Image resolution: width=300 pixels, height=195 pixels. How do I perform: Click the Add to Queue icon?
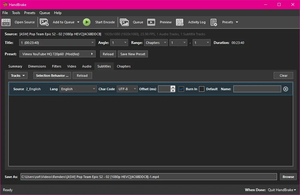(x=44, y=22)
